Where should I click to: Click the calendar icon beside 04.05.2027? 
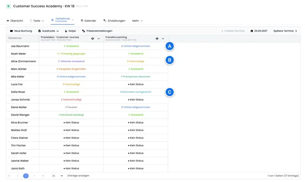pos(252,31)
